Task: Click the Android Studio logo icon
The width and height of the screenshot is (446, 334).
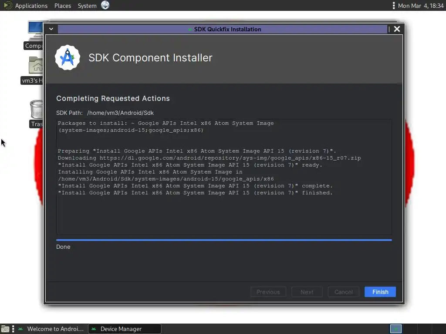Action: click(68, 58)
